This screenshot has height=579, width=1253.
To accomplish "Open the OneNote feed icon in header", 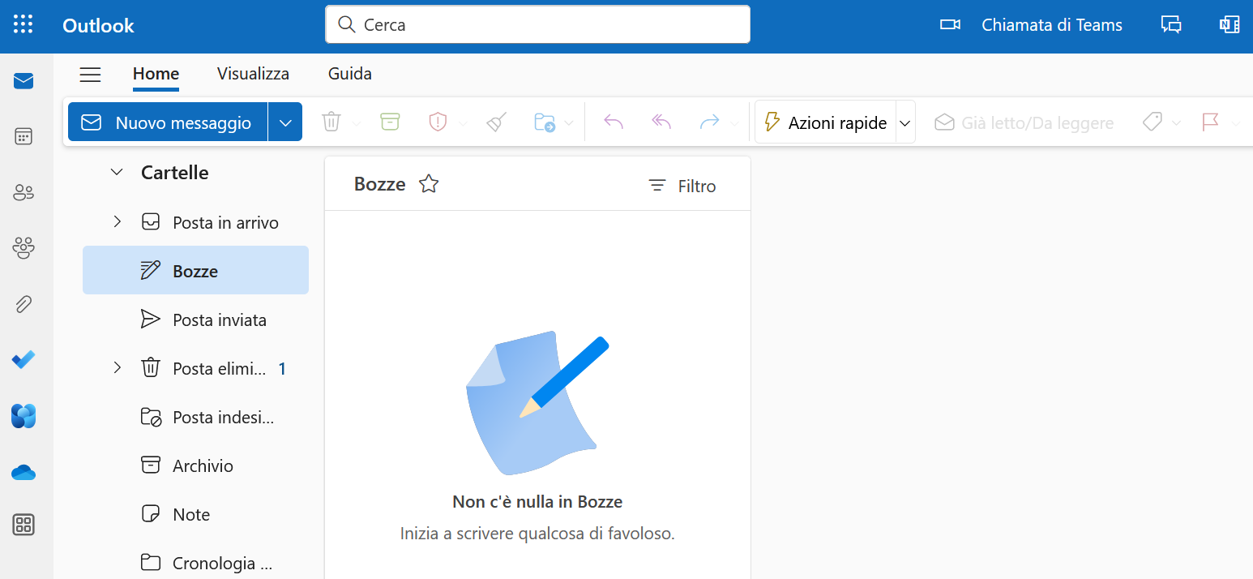I will click(1229, 24).
